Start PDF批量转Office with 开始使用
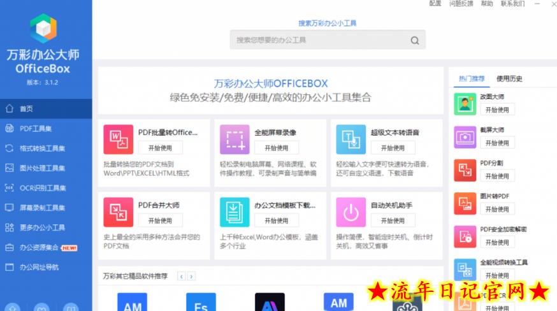 tap(160, 148)
